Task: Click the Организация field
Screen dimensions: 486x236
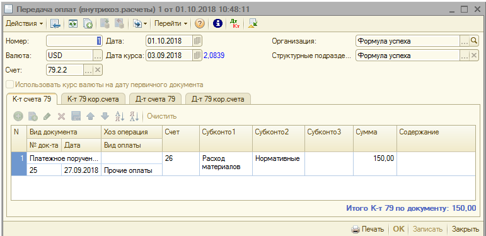Action: click(407, 41)
